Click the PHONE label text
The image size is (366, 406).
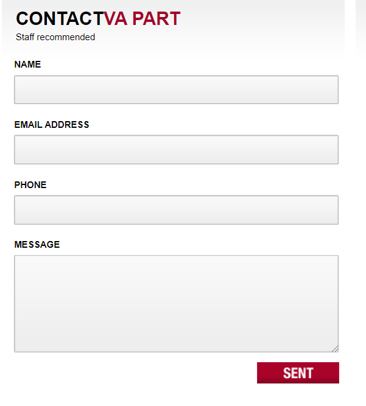(x=30, y=185)
